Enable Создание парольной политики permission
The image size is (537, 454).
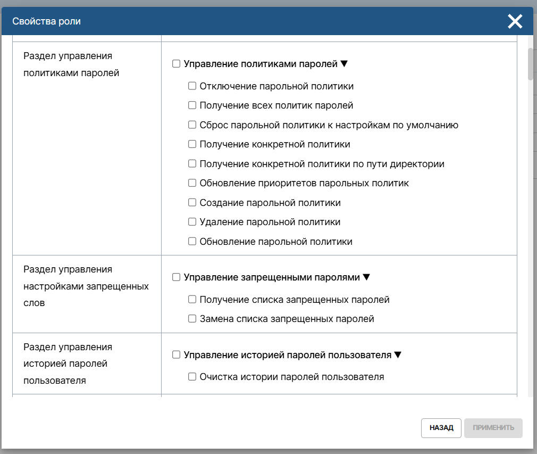tap(192, 203)
